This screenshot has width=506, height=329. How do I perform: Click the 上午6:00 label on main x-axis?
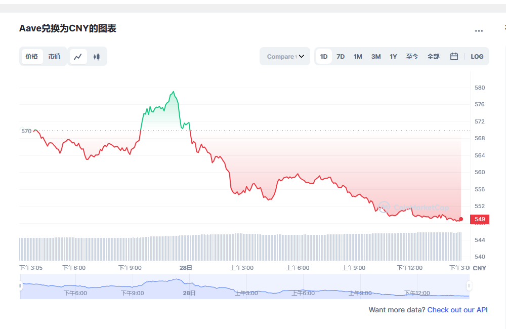coord(298,268)
